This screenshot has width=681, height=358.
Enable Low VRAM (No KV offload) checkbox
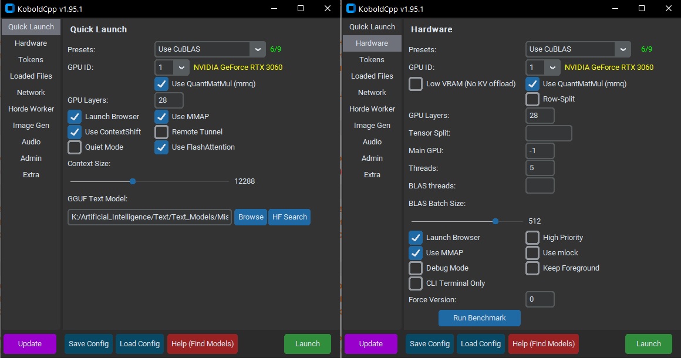click(416, 84)
